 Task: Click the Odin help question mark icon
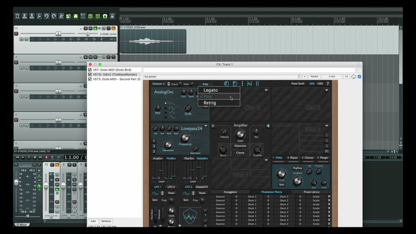(327, 84)
